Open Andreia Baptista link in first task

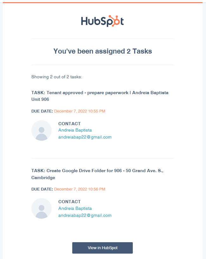[75, 130]
